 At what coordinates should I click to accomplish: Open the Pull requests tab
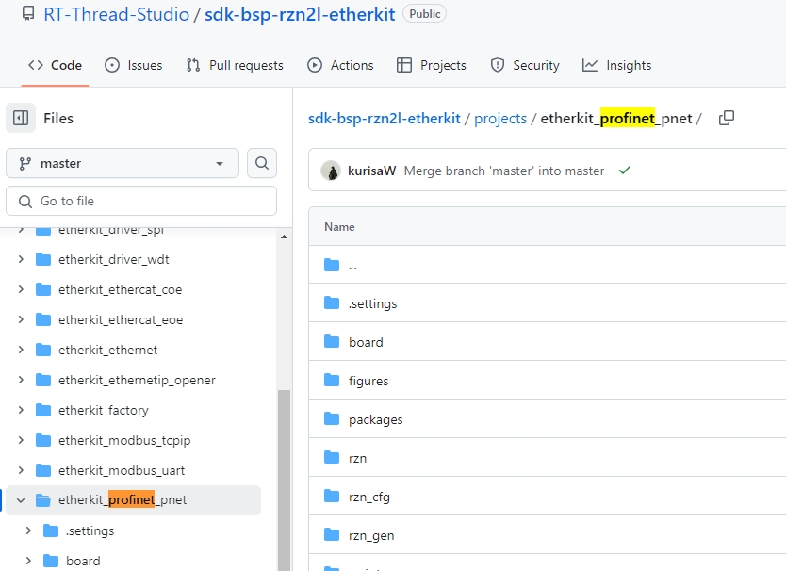pyautogui.click(x=235, y=65)
